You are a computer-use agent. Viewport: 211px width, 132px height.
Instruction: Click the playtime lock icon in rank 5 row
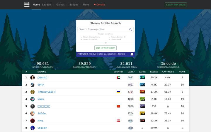tap(168, 106)
